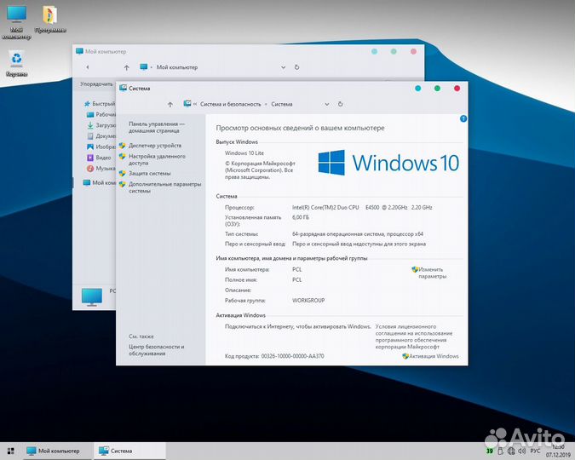The width and height of the screenshot is (575, 460).
Task: Open Настройка удаленного доступа
Action: (x=157, y=159)
